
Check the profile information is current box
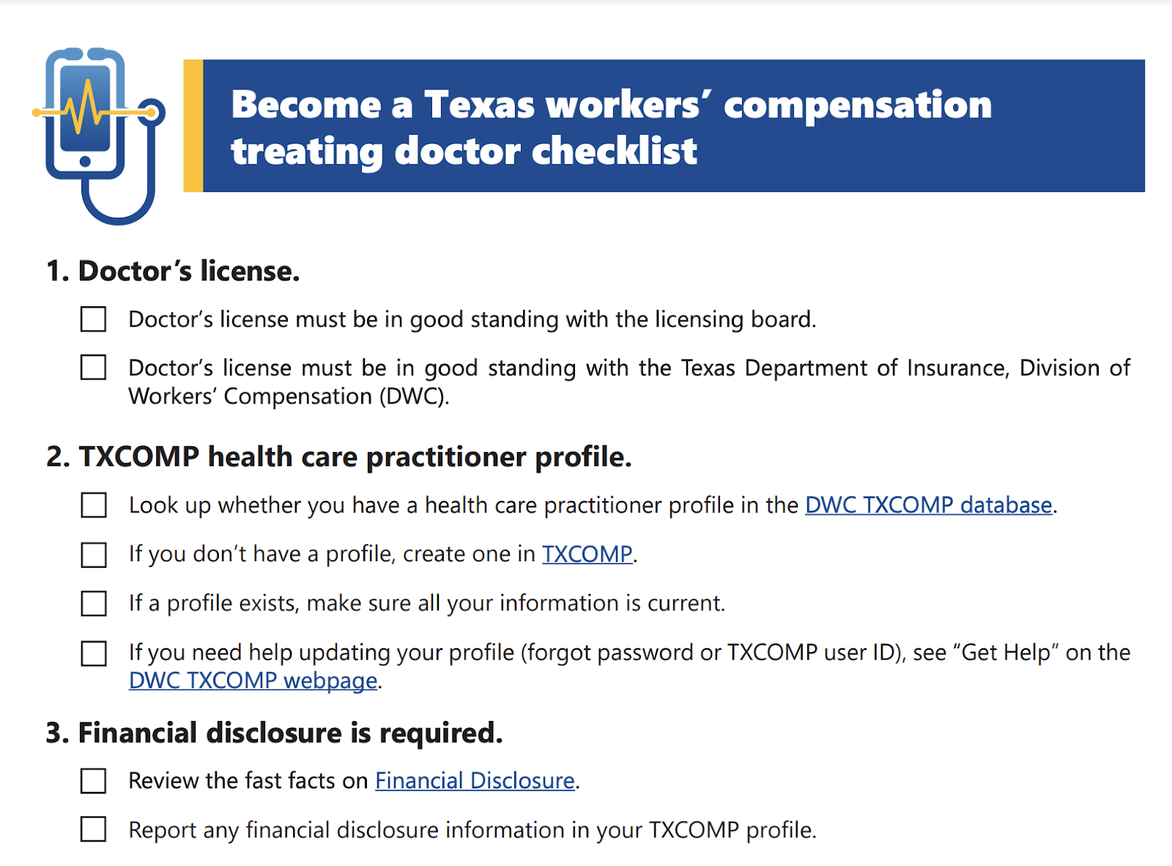pos(93,604)
